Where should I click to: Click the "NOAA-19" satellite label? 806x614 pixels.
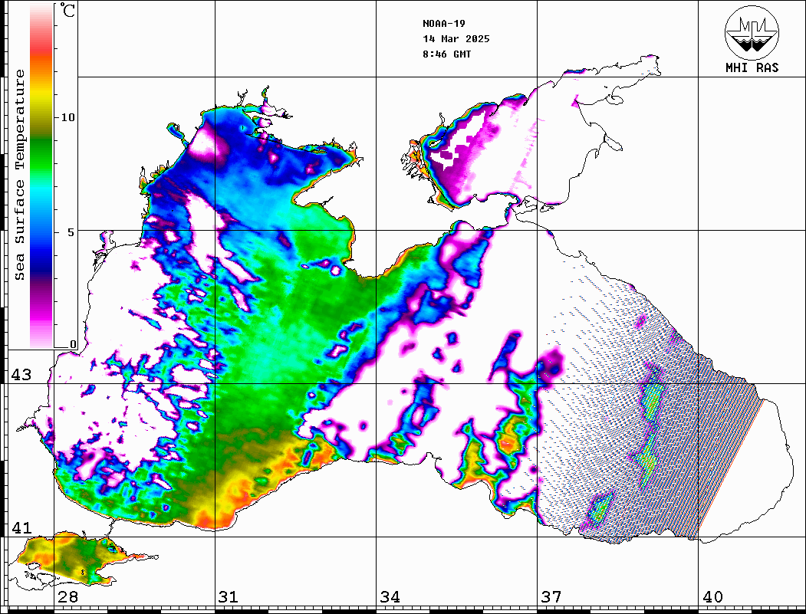(x=443, y=24)
